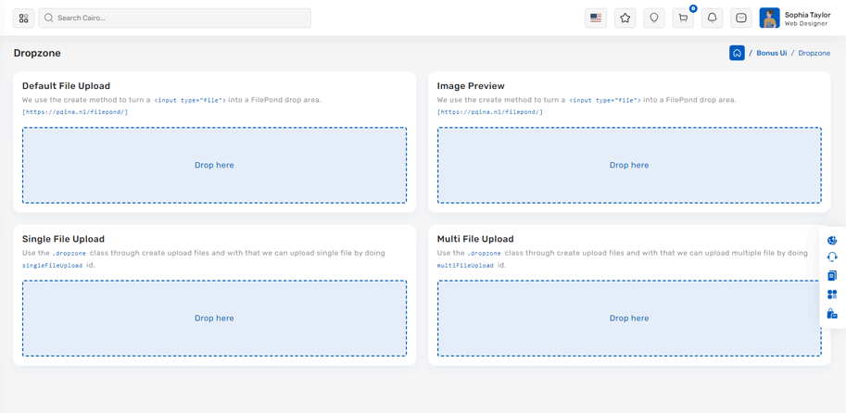
Task: Open the envelope messages icon
Action: [741, 18]
